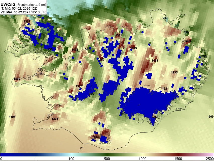Click the map value 735
Image resolution: width=214 pixels, height=161 pixels.
[x=122, y=53]
